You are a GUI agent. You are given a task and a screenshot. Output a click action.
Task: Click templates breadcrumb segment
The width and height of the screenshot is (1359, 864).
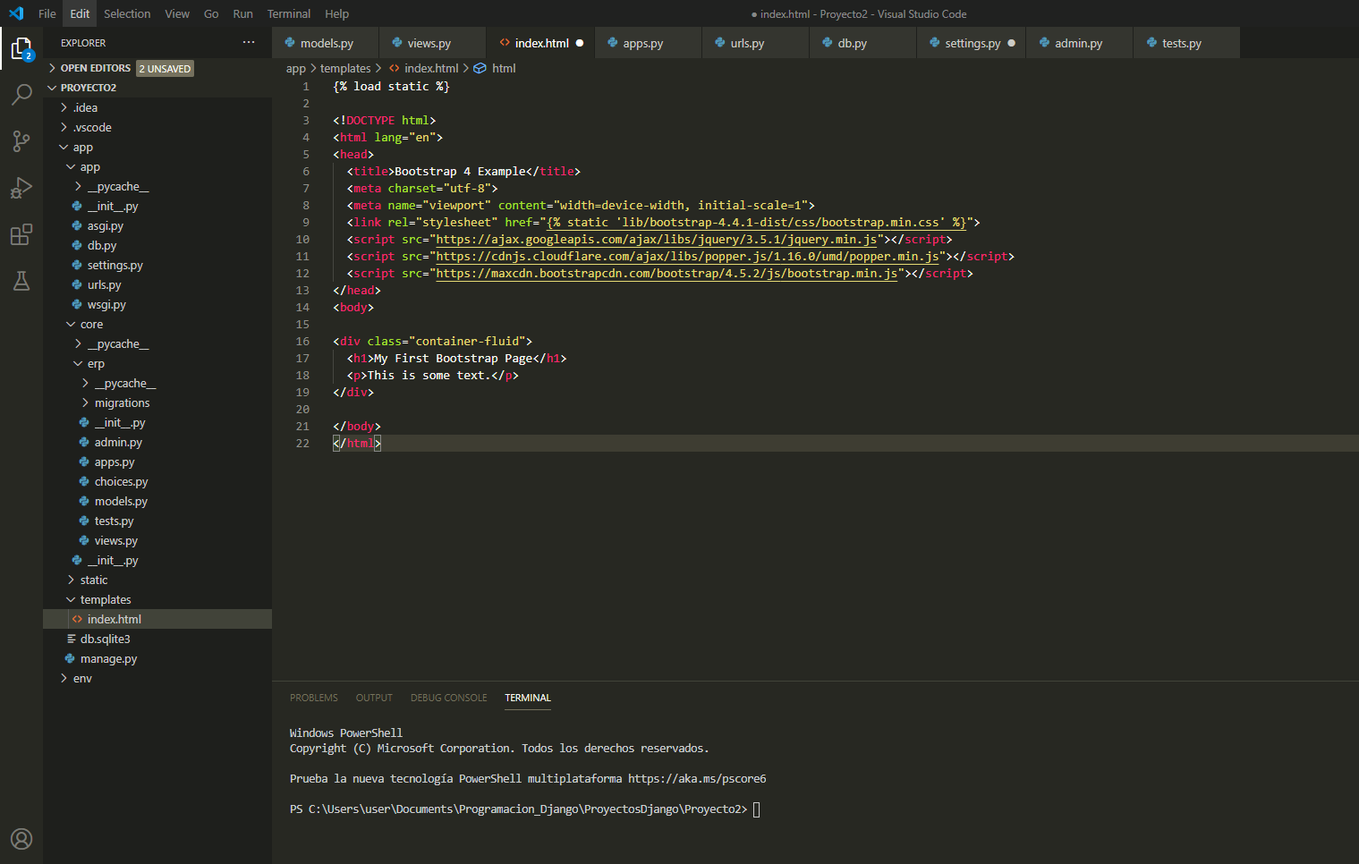click(x=345, y=68)
